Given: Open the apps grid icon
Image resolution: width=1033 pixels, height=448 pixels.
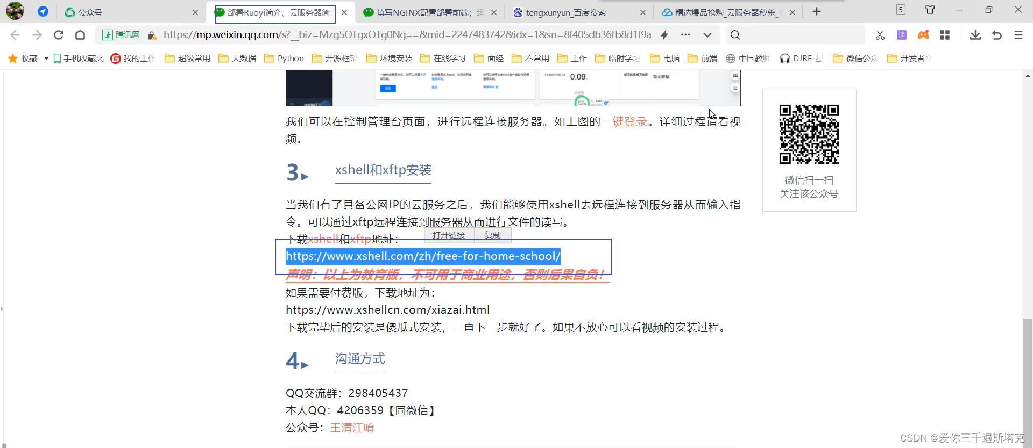Looking at the screenshot, I should 945,35.
